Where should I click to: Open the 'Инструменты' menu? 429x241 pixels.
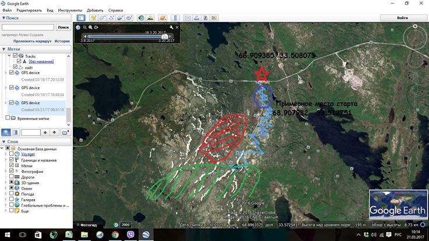[70, 10]
